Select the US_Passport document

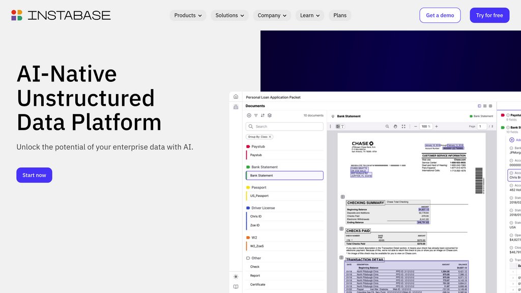[x=259, y=196]
